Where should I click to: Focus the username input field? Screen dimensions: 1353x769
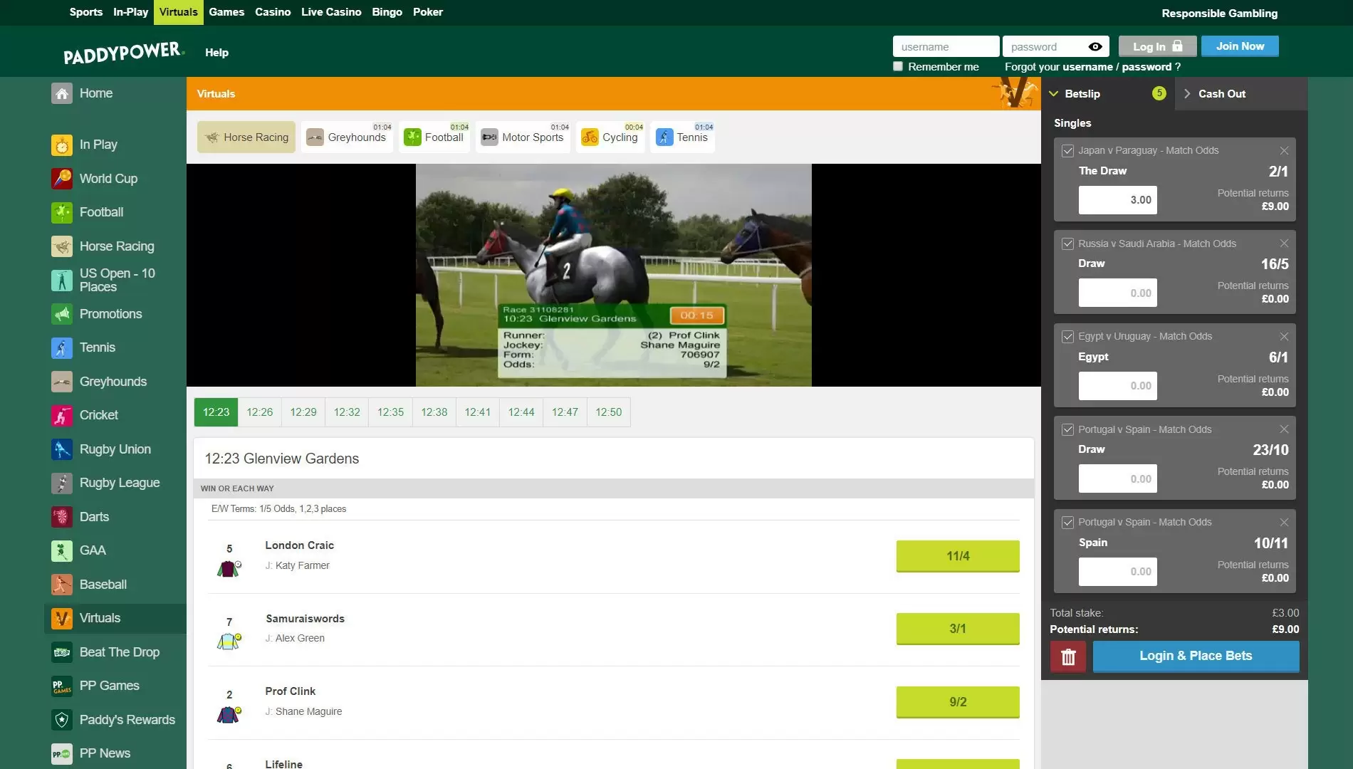coord(946,46)
